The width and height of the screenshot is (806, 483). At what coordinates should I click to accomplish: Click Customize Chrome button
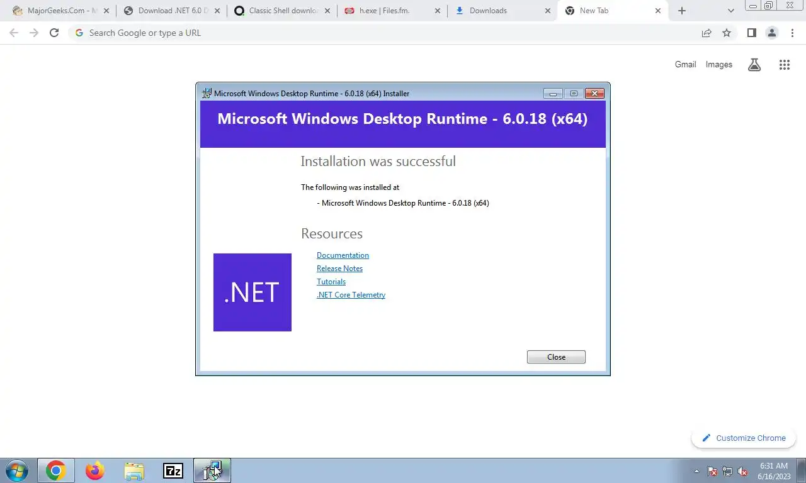pyautogui.click(x=744, y=438)
